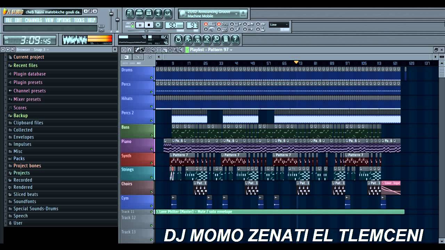Select the Zoom tool in Playlist

(x=176, y=50)
